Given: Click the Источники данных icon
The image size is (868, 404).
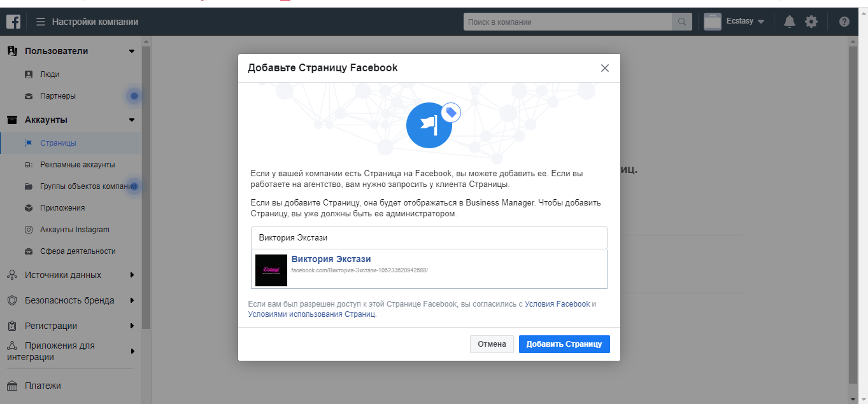Looking at the screenshot, I should (11, 275).
